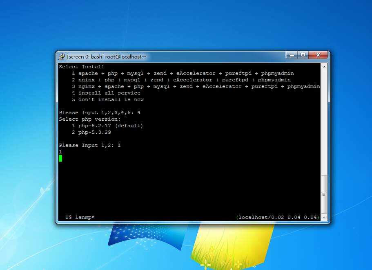Close the PuTTY session window
The width and height of the screenshot is (372, 270).
tap(319, 55)
